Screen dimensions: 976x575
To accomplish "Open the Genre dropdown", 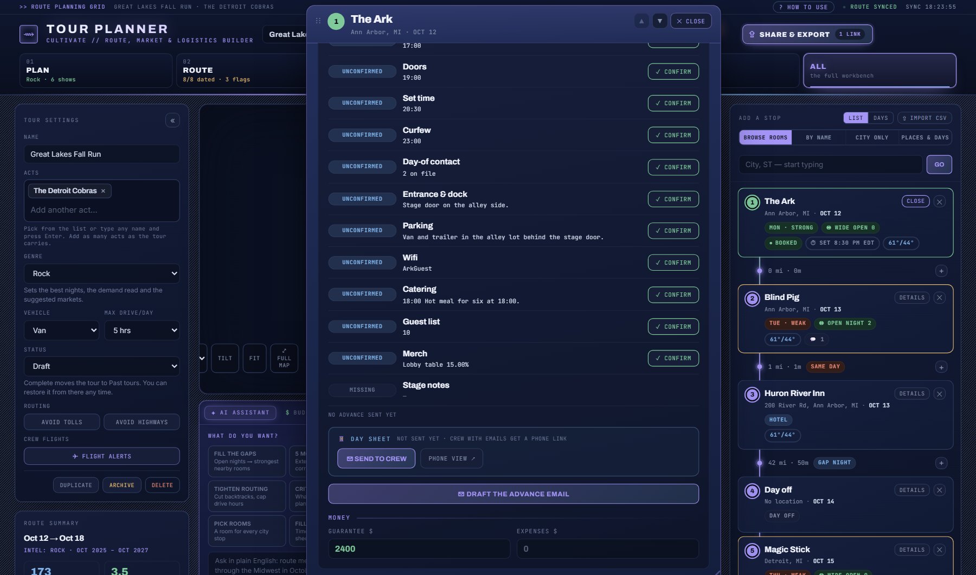I will [x=101, y=273].
